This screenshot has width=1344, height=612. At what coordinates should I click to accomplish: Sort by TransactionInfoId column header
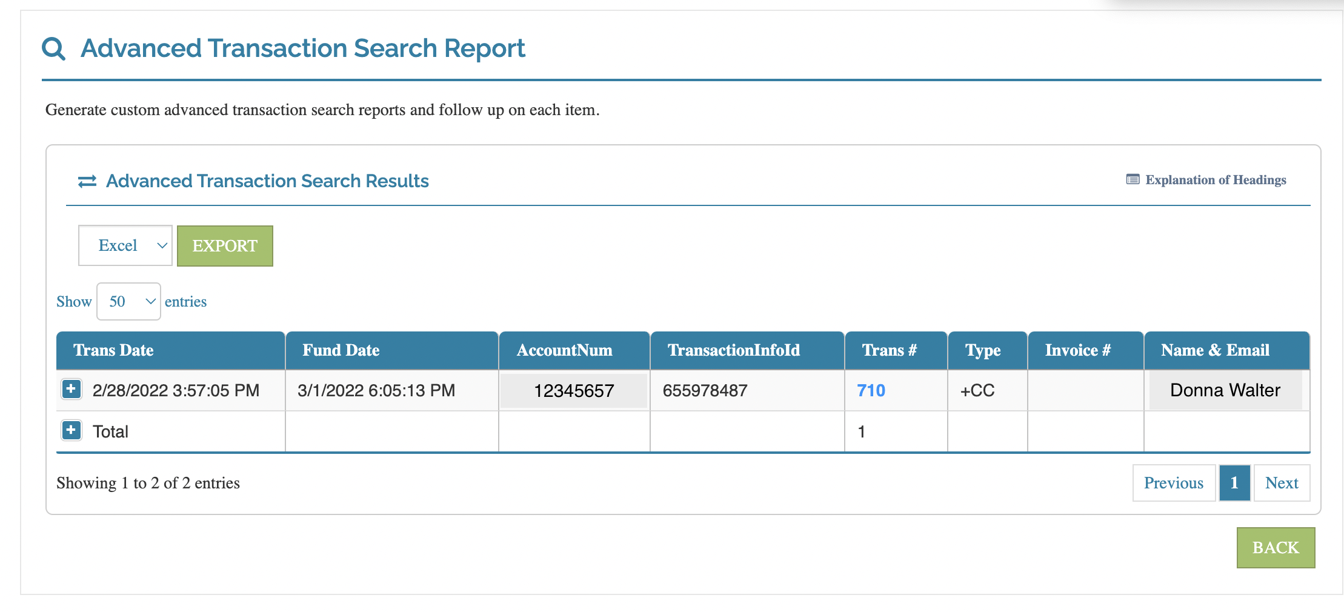click(x=733, y=350)
